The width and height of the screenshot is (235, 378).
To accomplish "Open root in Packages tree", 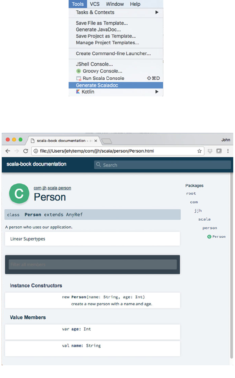I will (191, 193).
